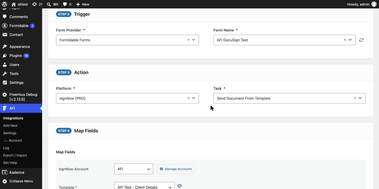Click the admin avatar picture

tap(374, 4)
